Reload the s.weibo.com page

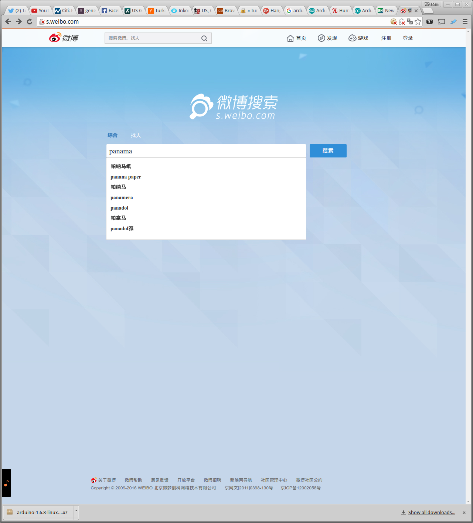[30, 21]
